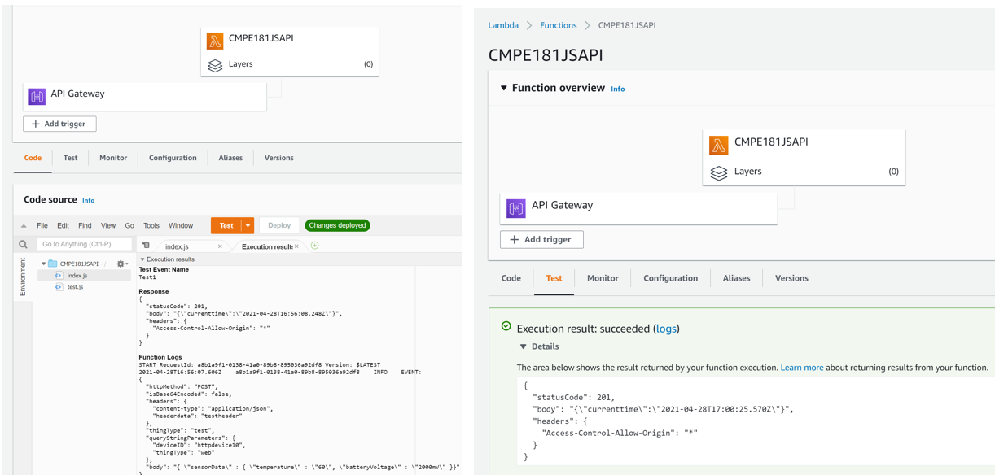Click the Layers (0) row in right pane
The width and height of the screenshot is (995, 475).
point(804,172)
